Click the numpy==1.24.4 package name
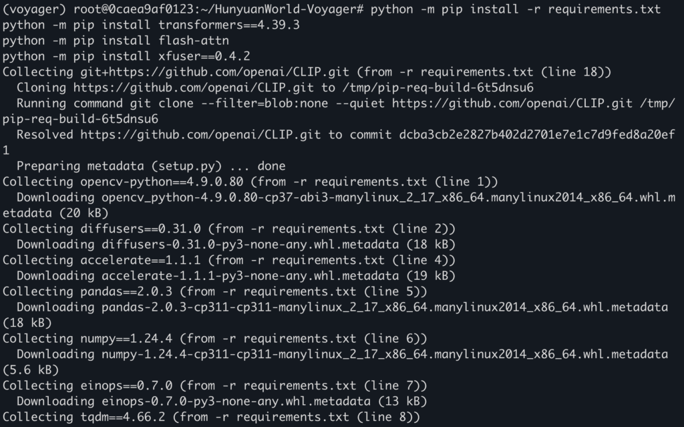Image resolution: width=684 pixels, height=427 pixels. tap(126, 339)
